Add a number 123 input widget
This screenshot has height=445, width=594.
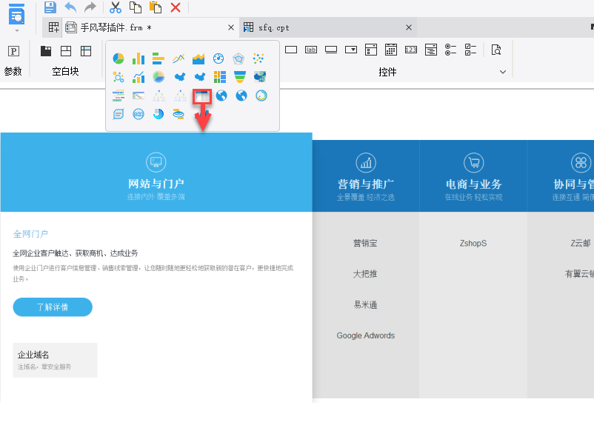[411, 50]
